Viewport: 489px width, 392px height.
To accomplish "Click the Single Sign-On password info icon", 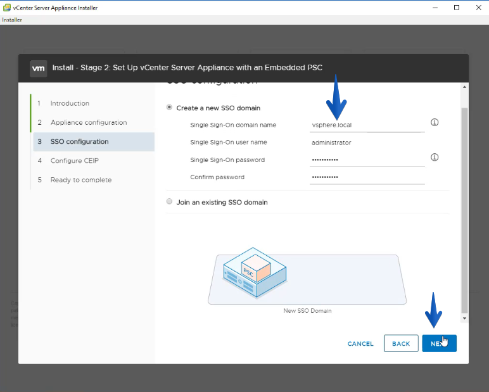I will click(x=435, y=157).
